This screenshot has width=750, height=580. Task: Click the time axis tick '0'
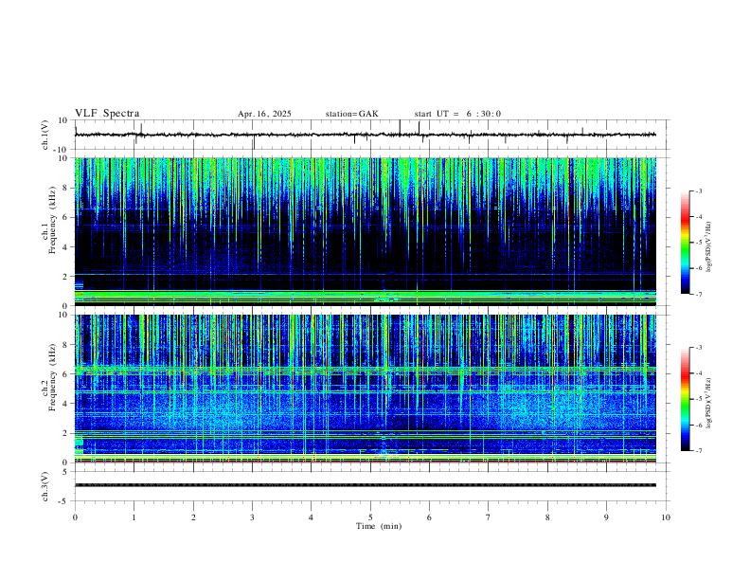(75, 517)
